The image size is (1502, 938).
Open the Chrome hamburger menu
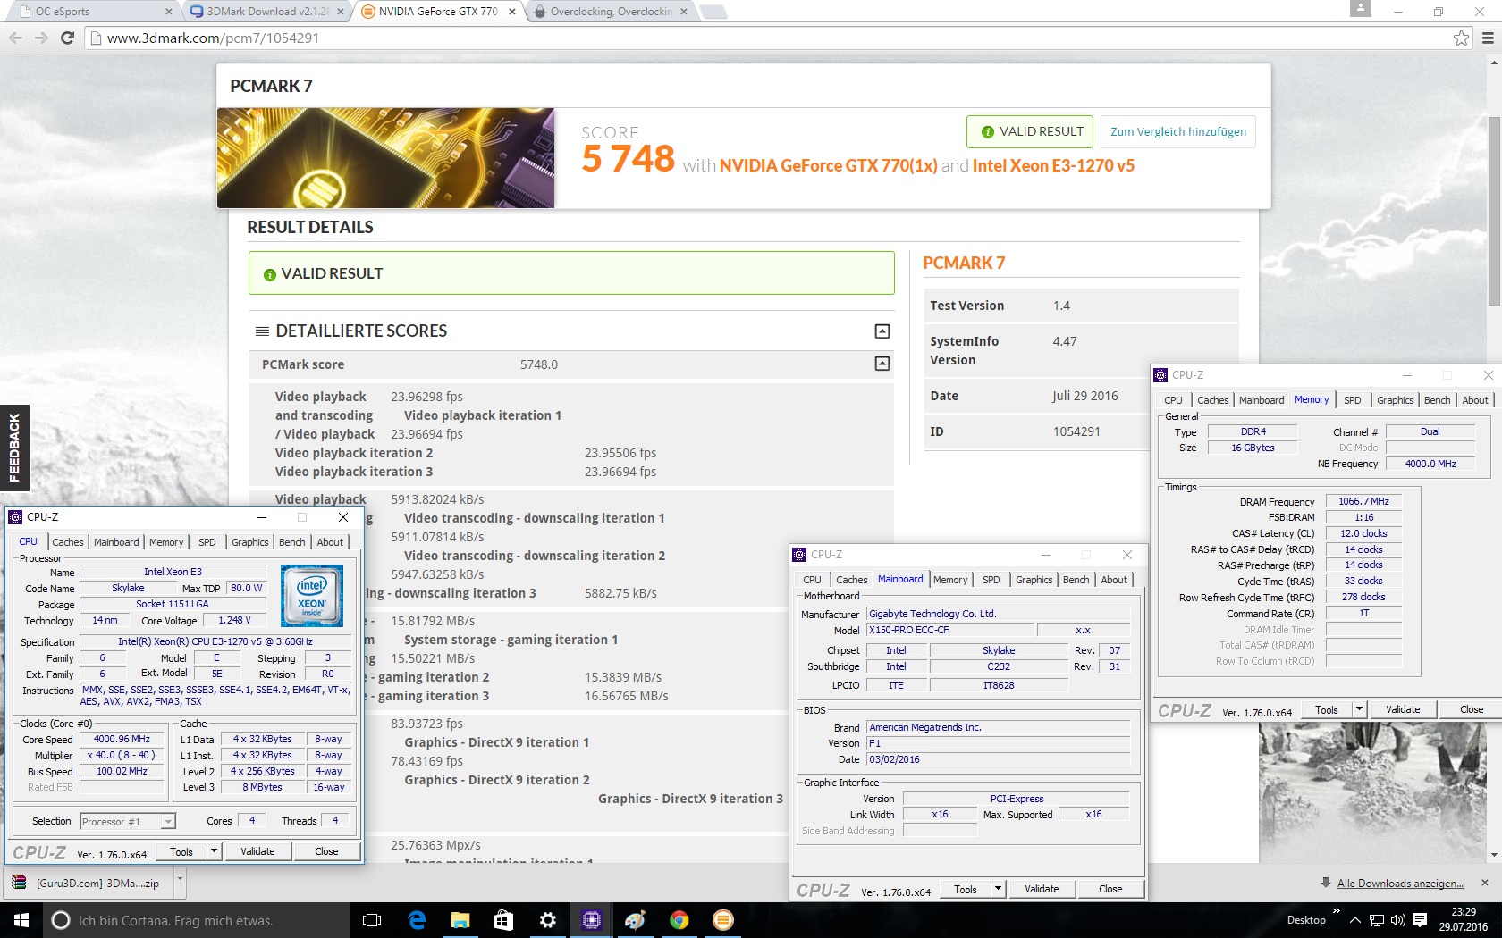pos(1488,38)
